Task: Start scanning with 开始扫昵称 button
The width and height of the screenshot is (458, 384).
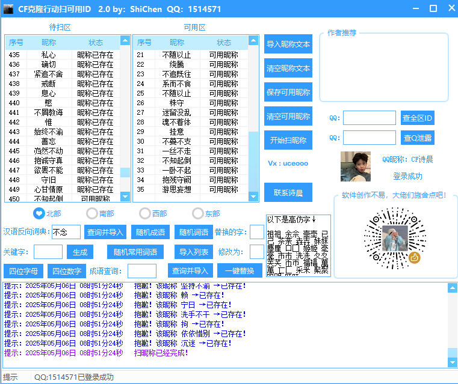Action: 288,140
